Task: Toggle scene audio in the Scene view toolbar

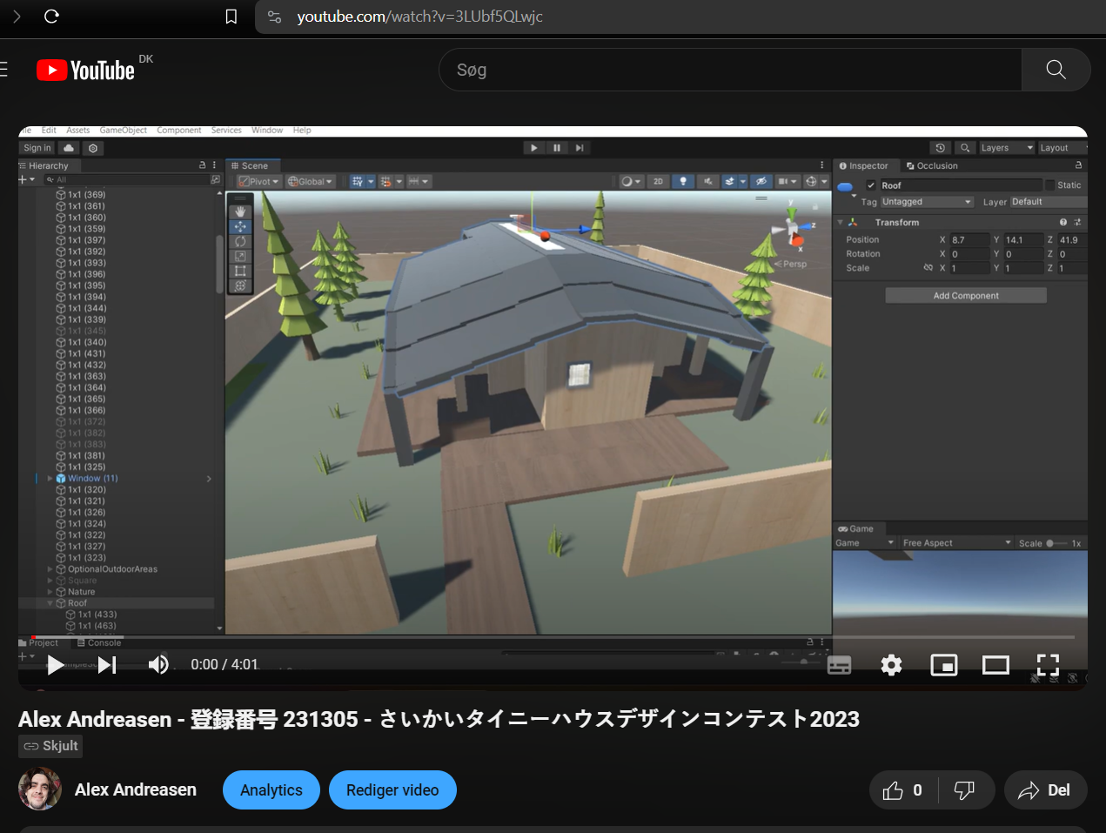Action: click(707, 181)
